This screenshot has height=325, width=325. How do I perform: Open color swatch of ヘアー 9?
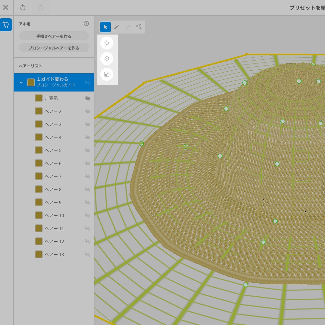coord(39,202)
